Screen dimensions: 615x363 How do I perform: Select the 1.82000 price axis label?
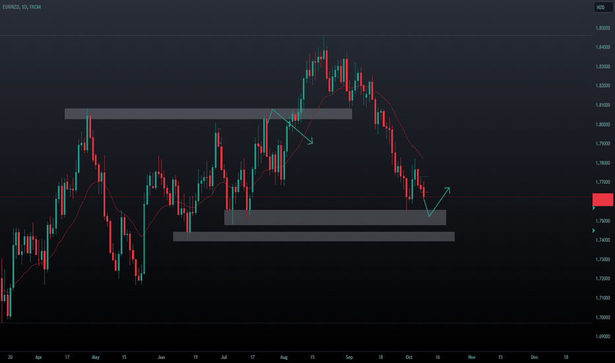(x=603, y=86)
